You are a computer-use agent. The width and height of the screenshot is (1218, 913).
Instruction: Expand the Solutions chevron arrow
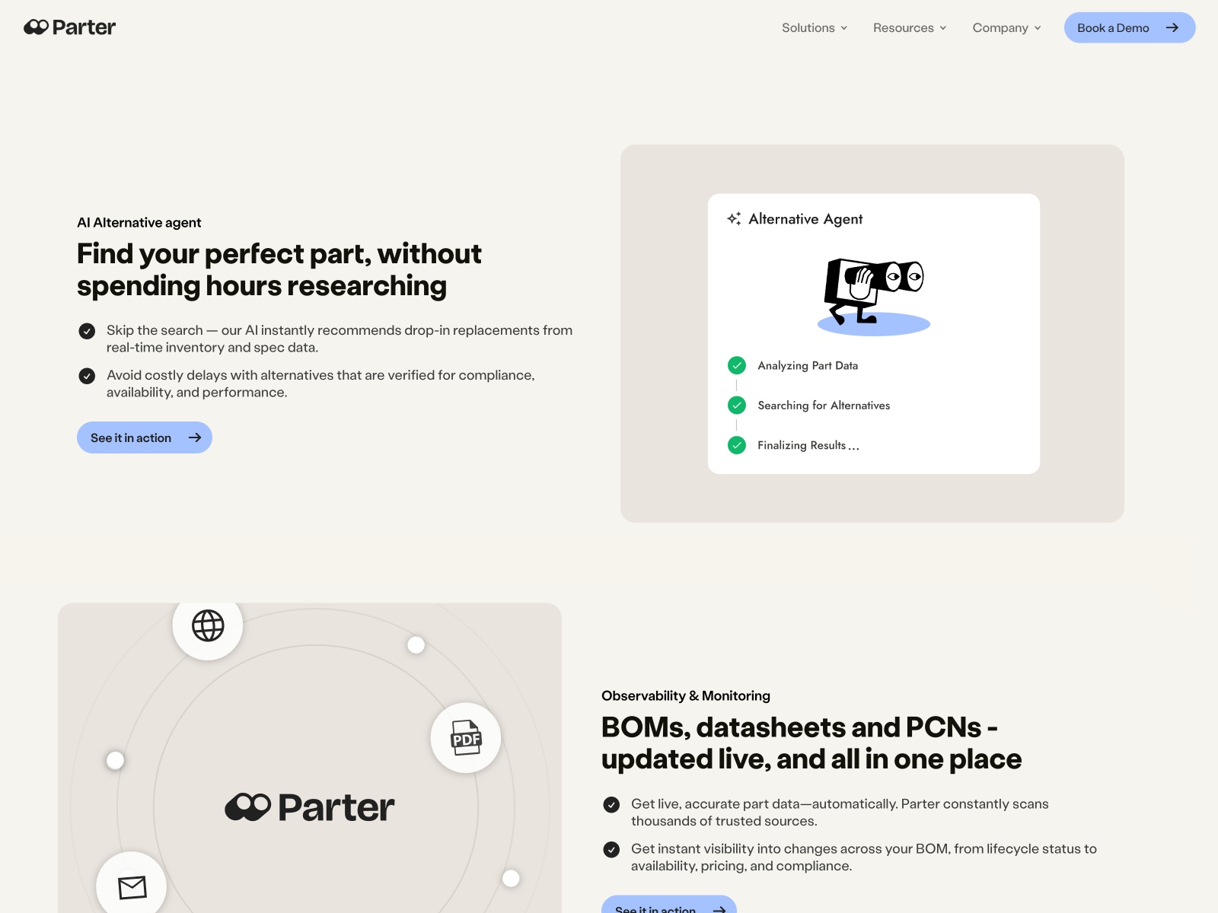843,28
